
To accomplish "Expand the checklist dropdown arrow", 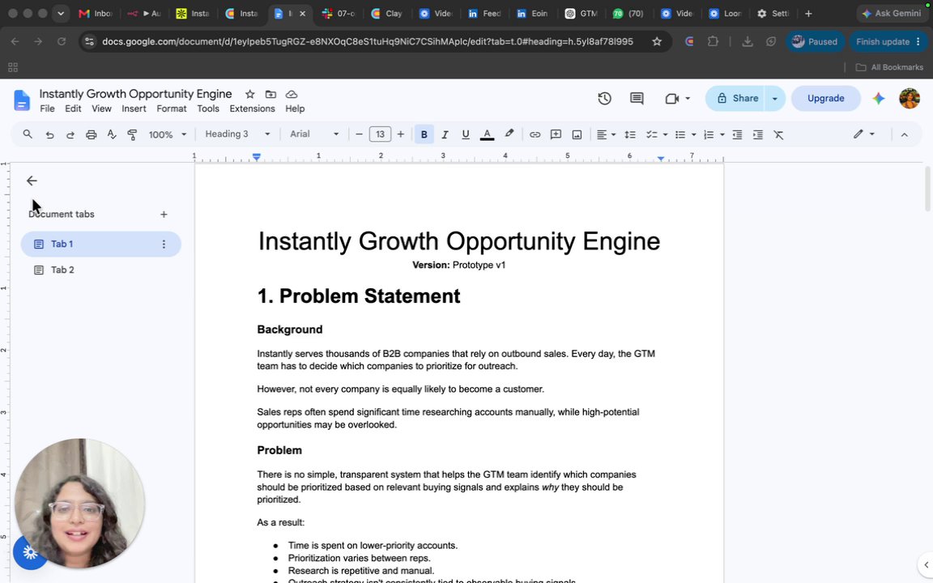I will (665, 134).
